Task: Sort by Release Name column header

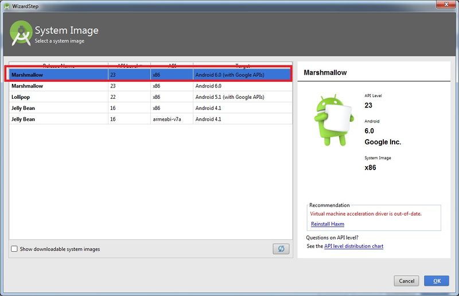Action: (59, 65)
